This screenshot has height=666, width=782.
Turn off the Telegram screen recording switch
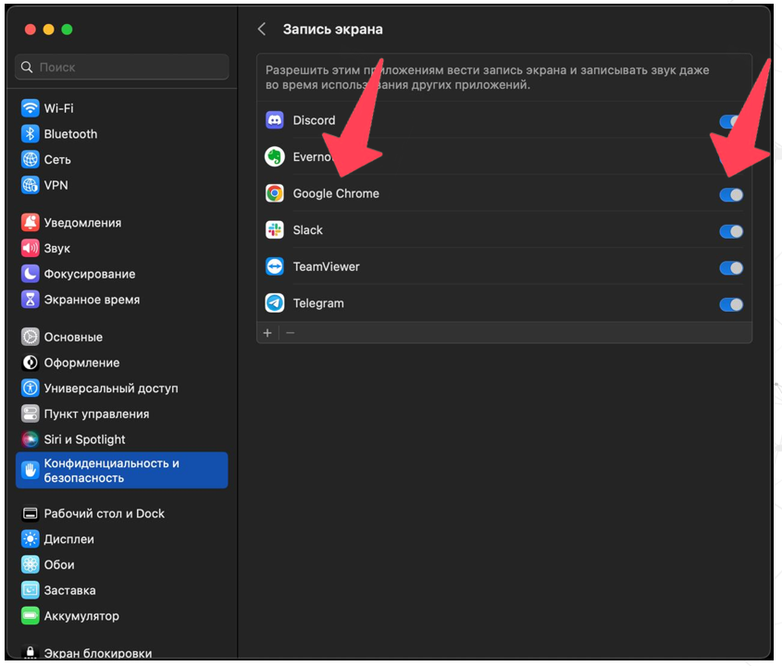(731, 304)
